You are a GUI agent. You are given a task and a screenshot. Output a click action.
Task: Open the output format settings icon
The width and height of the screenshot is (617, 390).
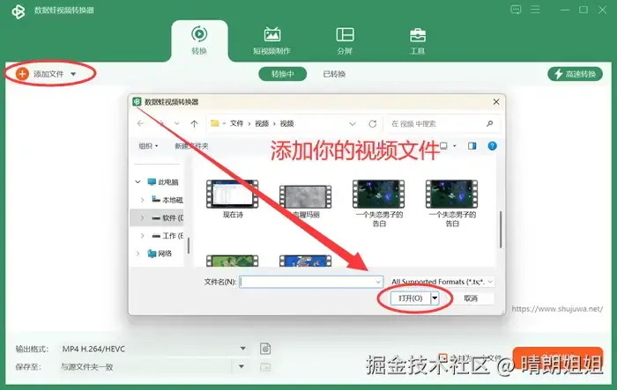pos(265,349)
